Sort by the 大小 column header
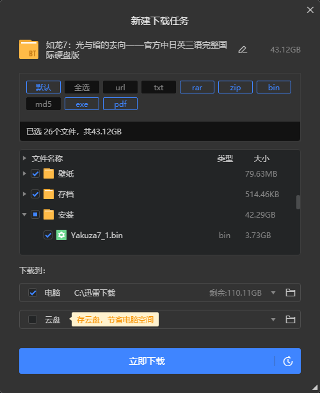Screen dimensions: 320x393 (x=262, y=158)
